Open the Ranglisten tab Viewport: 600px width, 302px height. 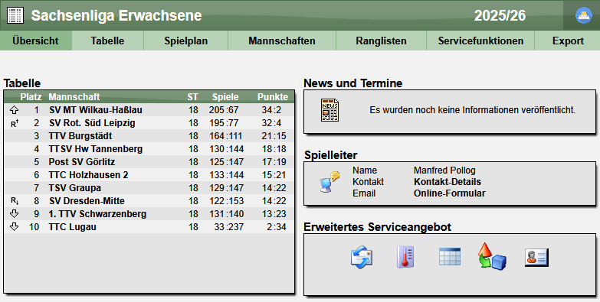coord(381,41)
